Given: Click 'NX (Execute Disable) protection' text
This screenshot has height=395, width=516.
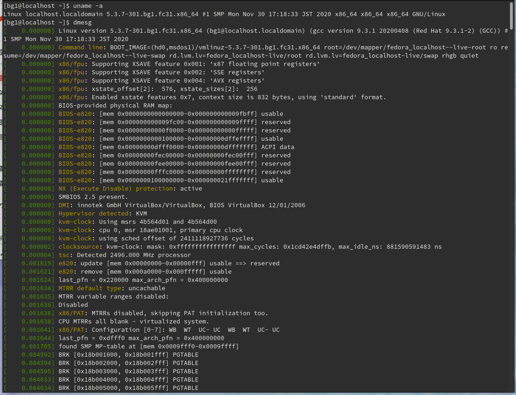Looking at the screenshot, I should [x=116, y=189].
